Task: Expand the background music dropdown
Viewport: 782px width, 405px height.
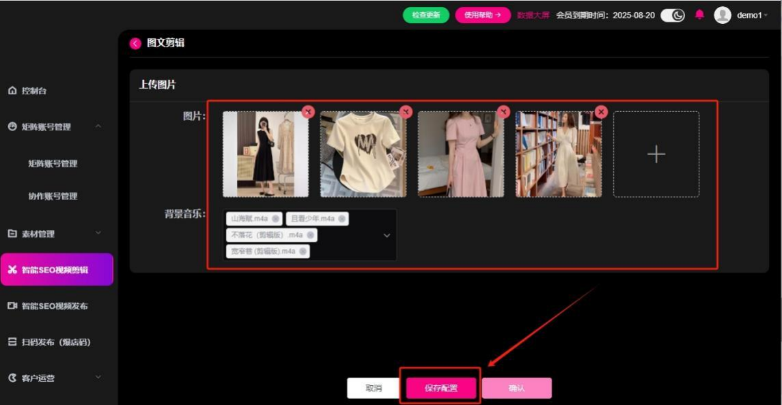Action: point(387,236)
